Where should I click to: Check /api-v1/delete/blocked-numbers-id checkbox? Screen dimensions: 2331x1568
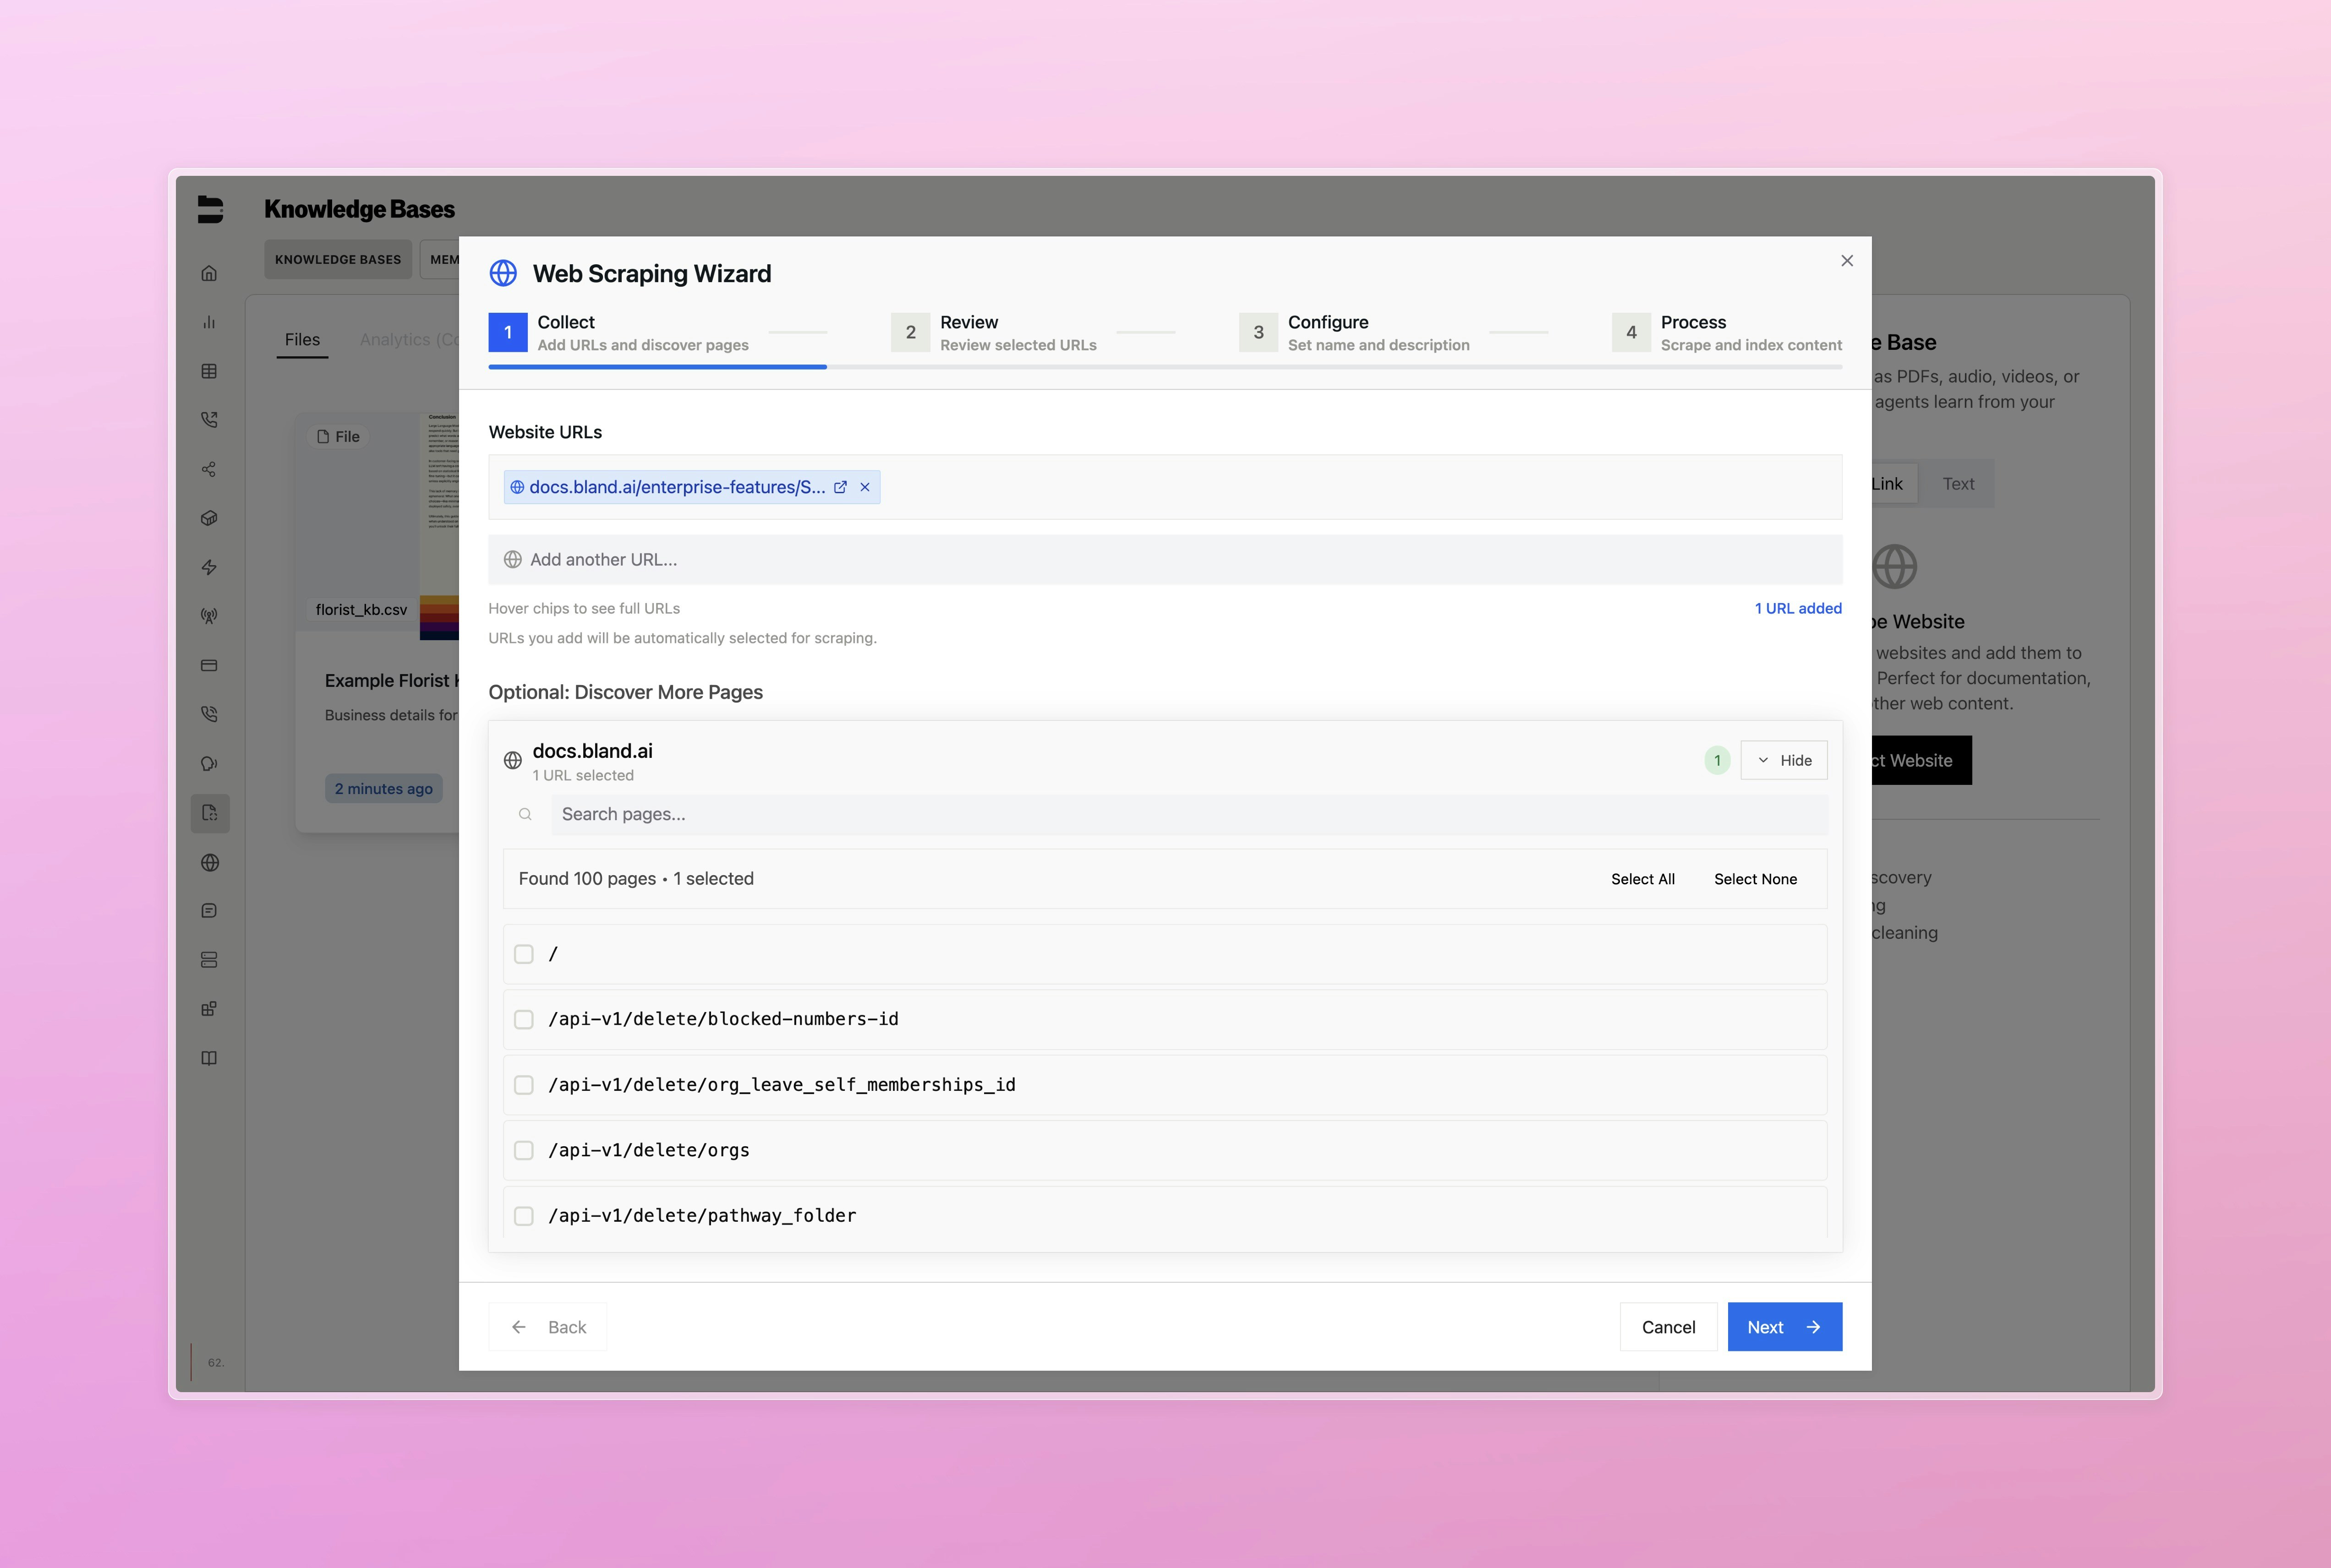point(523,1019)
